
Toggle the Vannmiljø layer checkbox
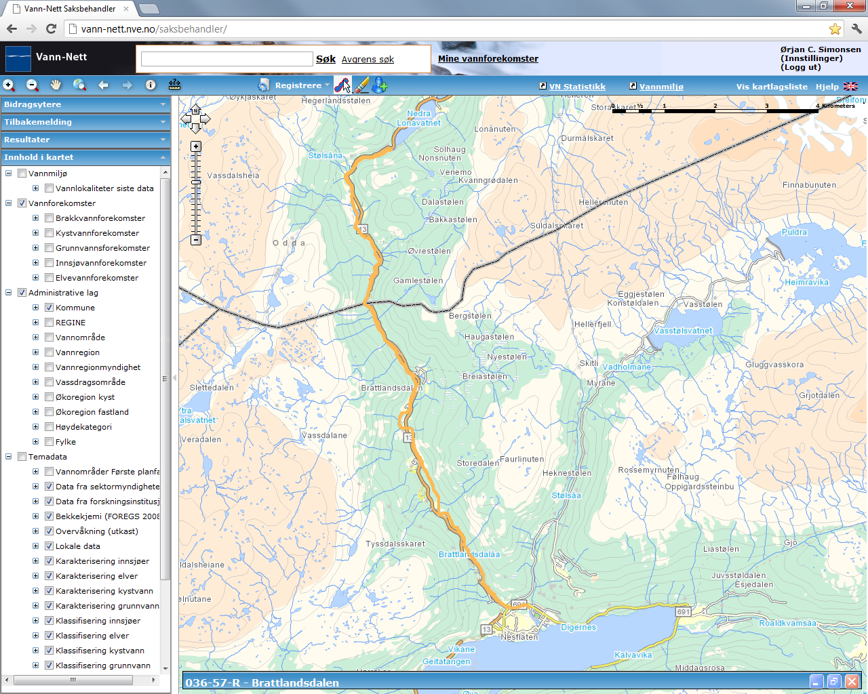pyautogui.click(x=22, y=173)
